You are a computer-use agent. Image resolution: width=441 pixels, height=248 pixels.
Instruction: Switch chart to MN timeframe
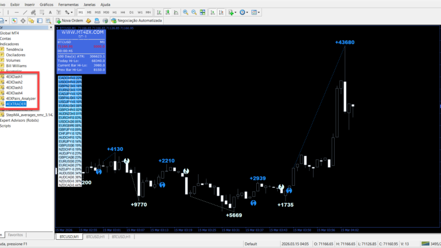tap(148, 12)
